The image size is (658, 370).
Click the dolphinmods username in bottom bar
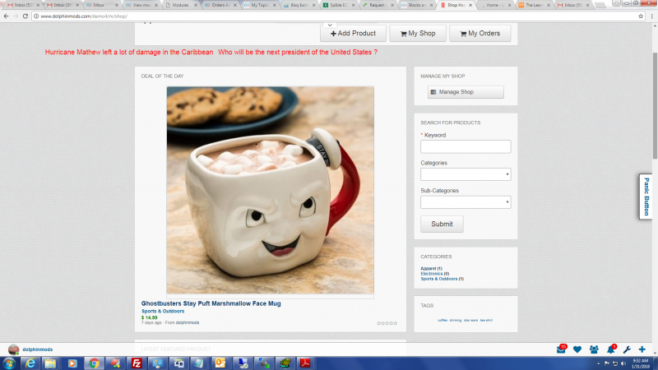[38, 349]
